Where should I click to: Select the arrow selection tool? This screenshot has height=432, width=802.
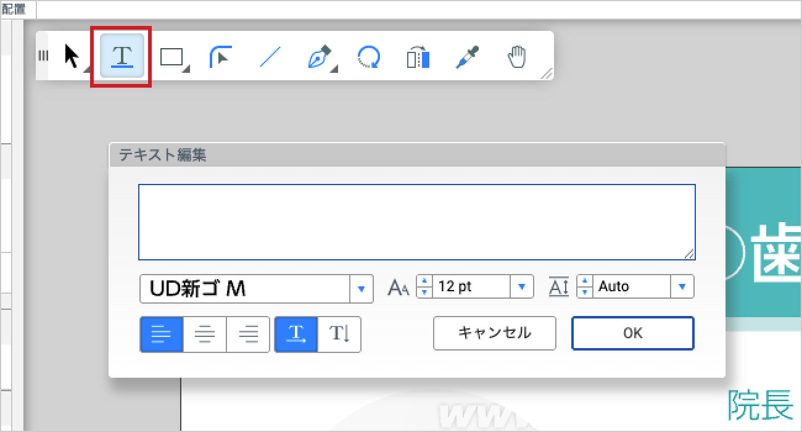click(73, 56)
